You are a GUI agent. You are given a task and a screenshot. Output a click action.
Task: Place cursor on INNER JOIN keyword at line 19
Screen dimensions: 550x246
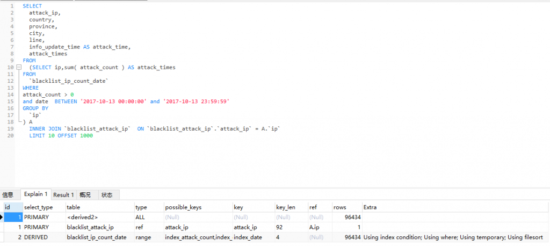tap(45, 129)
